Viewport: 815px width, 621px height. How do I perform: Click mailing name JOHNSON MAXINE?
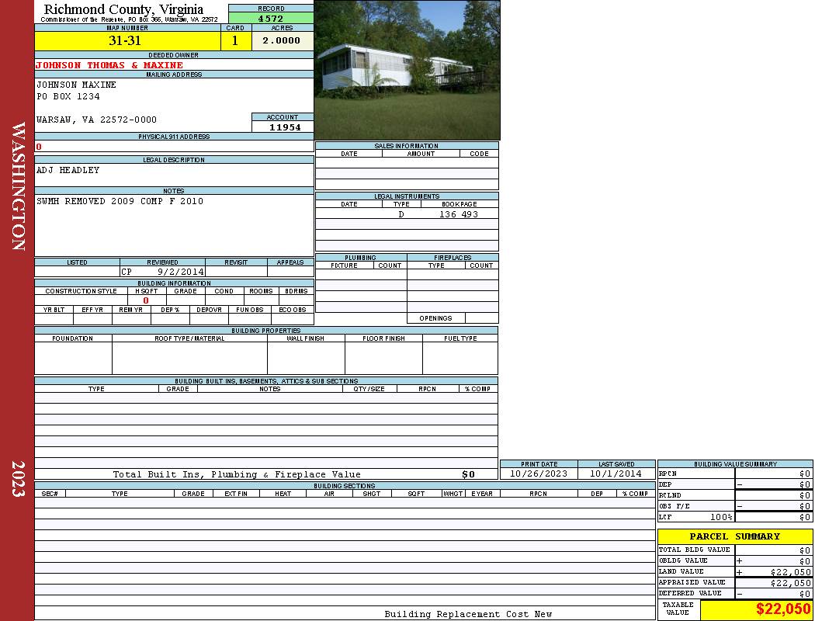click(x=76, y=84)
